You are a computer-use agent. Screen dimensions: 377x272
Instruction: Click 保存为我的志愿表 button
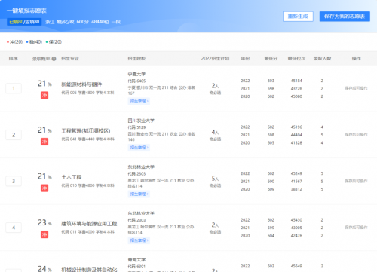point(345,17)
